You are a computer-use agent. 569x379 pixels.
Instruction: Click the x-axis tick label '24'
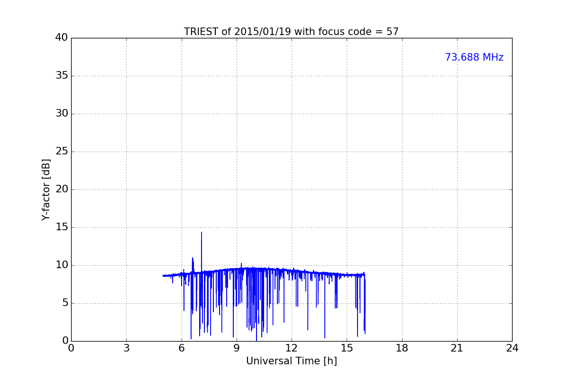(512, 348)
